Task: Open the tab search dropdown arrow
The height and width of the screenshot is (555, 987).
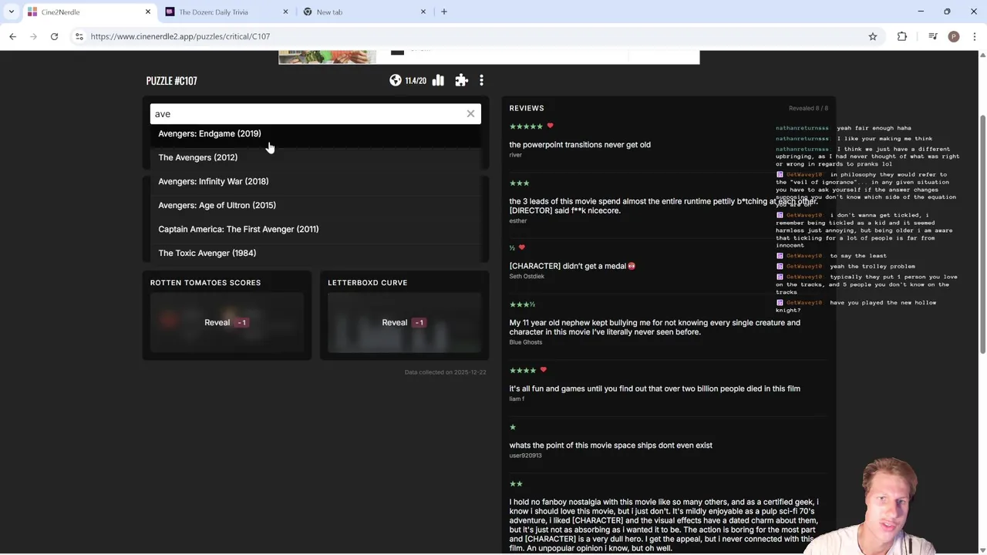Action: pyautogui.click(x=11, y=12)
